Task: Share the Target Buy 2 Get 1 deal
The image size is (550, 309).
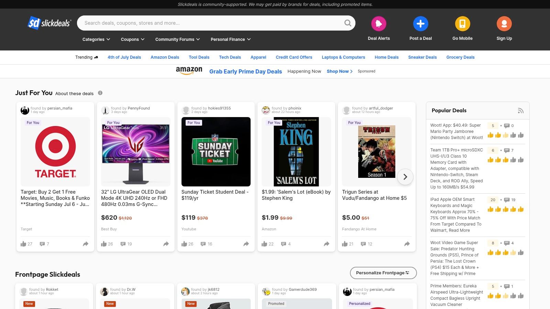Action: (86, 244)
